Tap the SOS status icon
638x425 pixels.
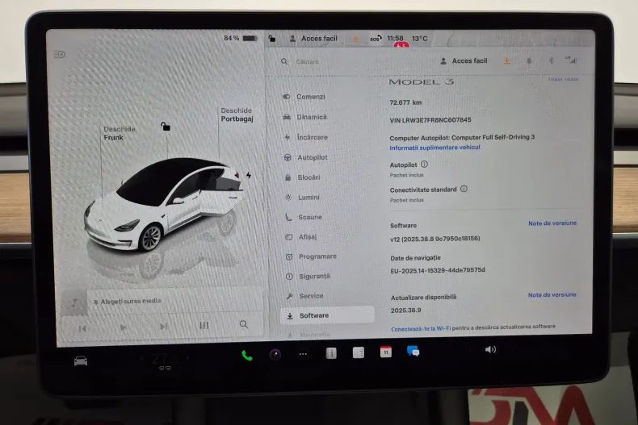[376, 39]
